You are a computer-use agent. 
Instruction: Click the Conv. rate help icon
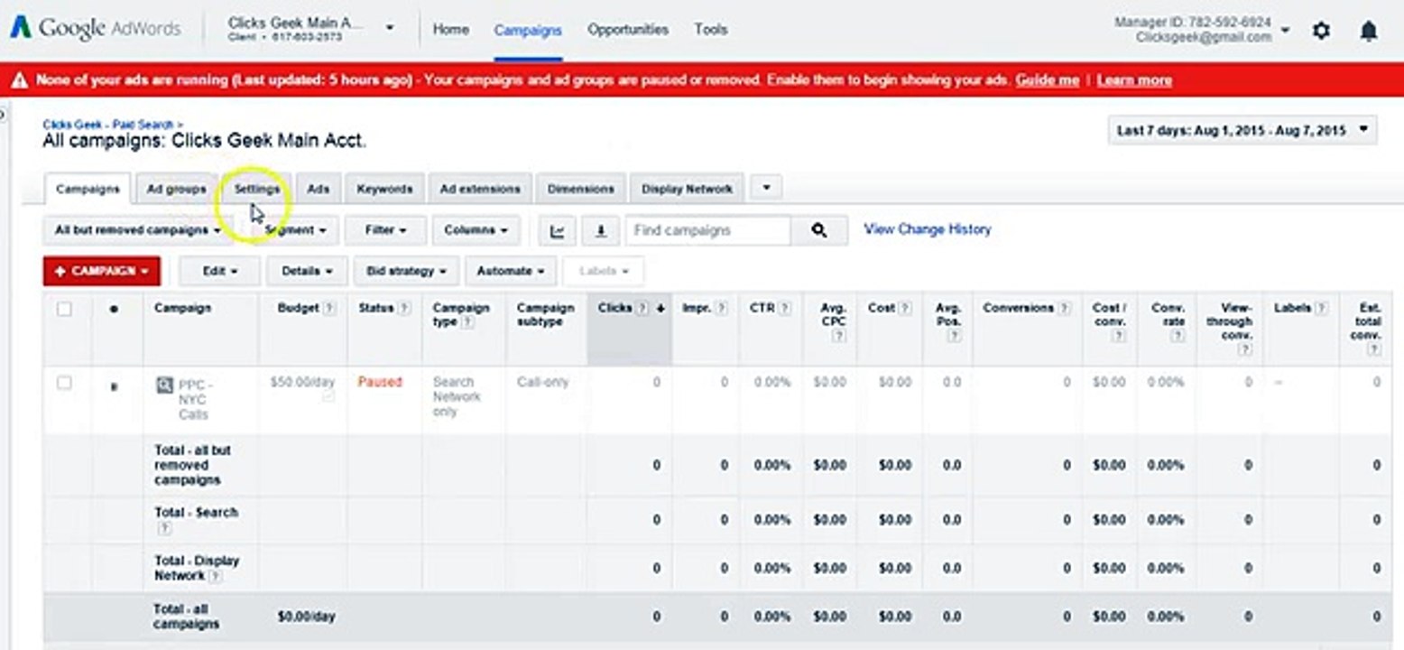pyautogui.click(x=1178, y=336)
